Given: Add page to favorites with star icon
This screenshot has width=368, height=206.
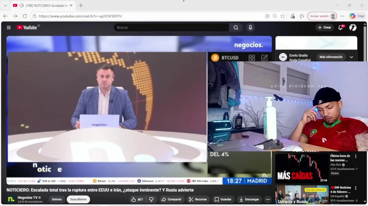Looking at the screenshot, I should point(283,16).
